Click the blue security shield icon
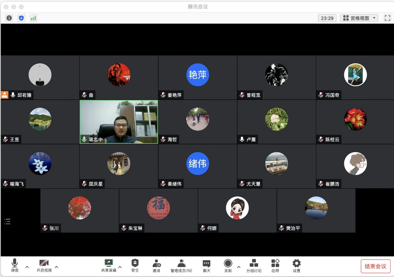This screenshot has width=394, height=277. tap(21, 18)
